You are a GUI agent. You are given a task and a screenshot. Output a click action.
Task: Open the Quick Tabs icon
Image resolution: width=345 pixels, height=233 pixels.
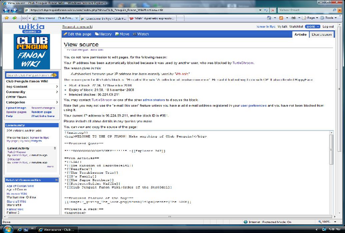(24, 18)
